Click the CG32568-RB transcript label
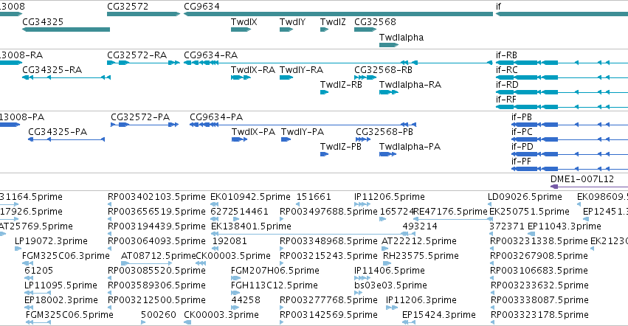Viewport: 628px width, 326px height. 383,69
